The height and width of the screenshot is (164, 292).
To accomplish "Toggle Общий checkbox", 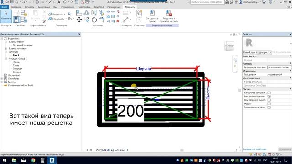I will click(x=269, y=104).
